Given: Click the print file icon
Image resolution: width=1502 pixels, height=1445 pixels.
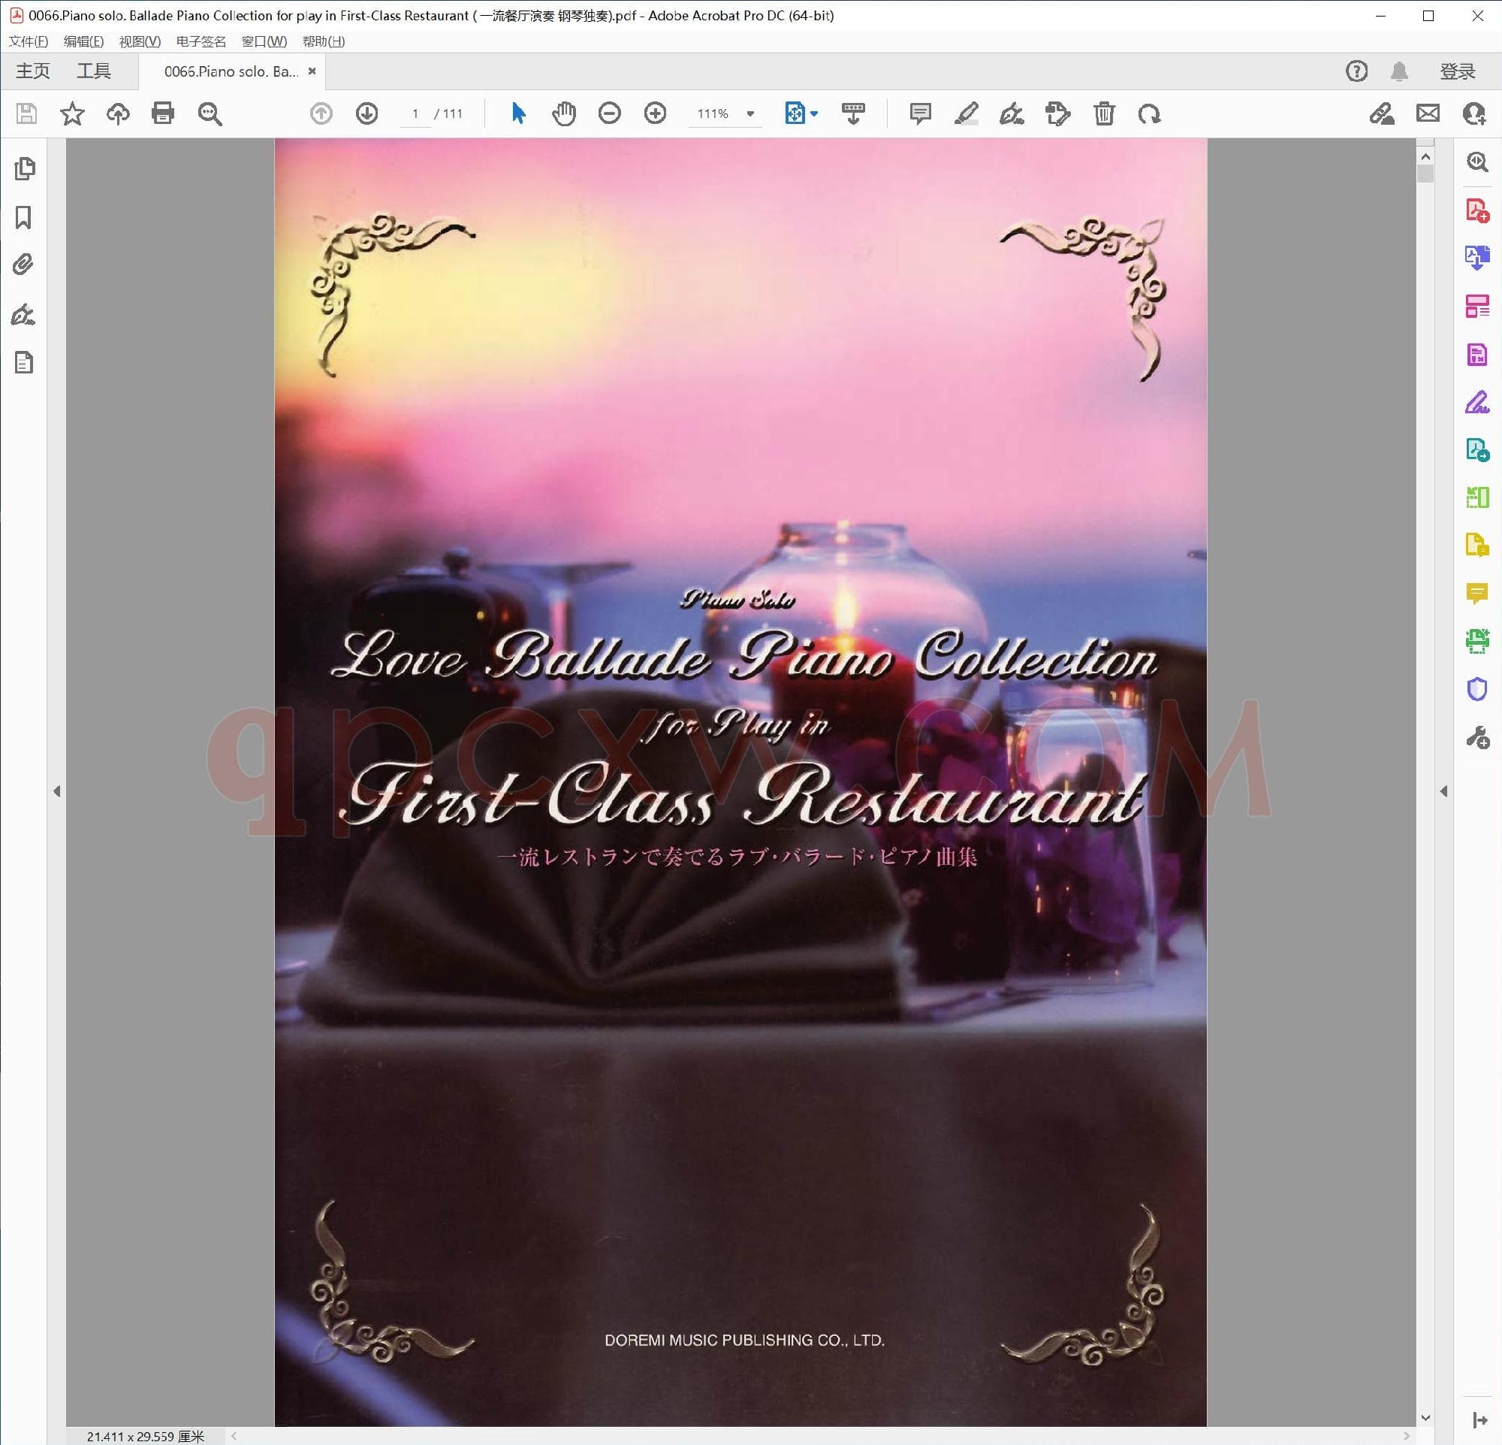Looking at the screenshot, I should 162,113.
